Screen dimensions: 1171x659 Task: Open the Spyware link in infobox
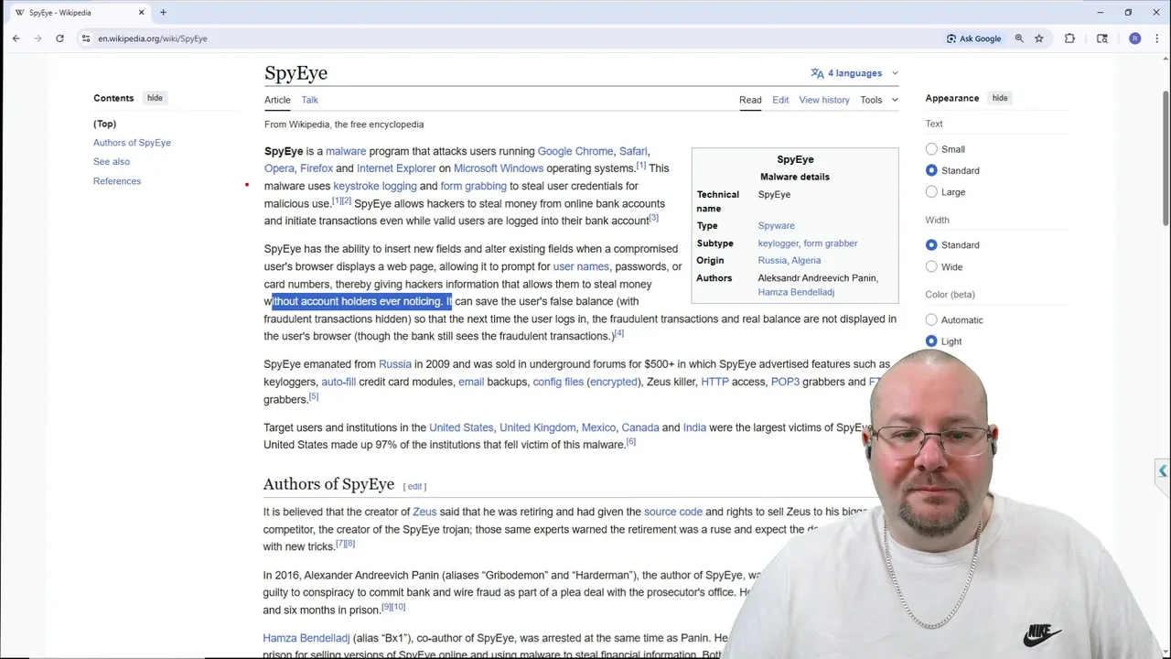[776, 225]
